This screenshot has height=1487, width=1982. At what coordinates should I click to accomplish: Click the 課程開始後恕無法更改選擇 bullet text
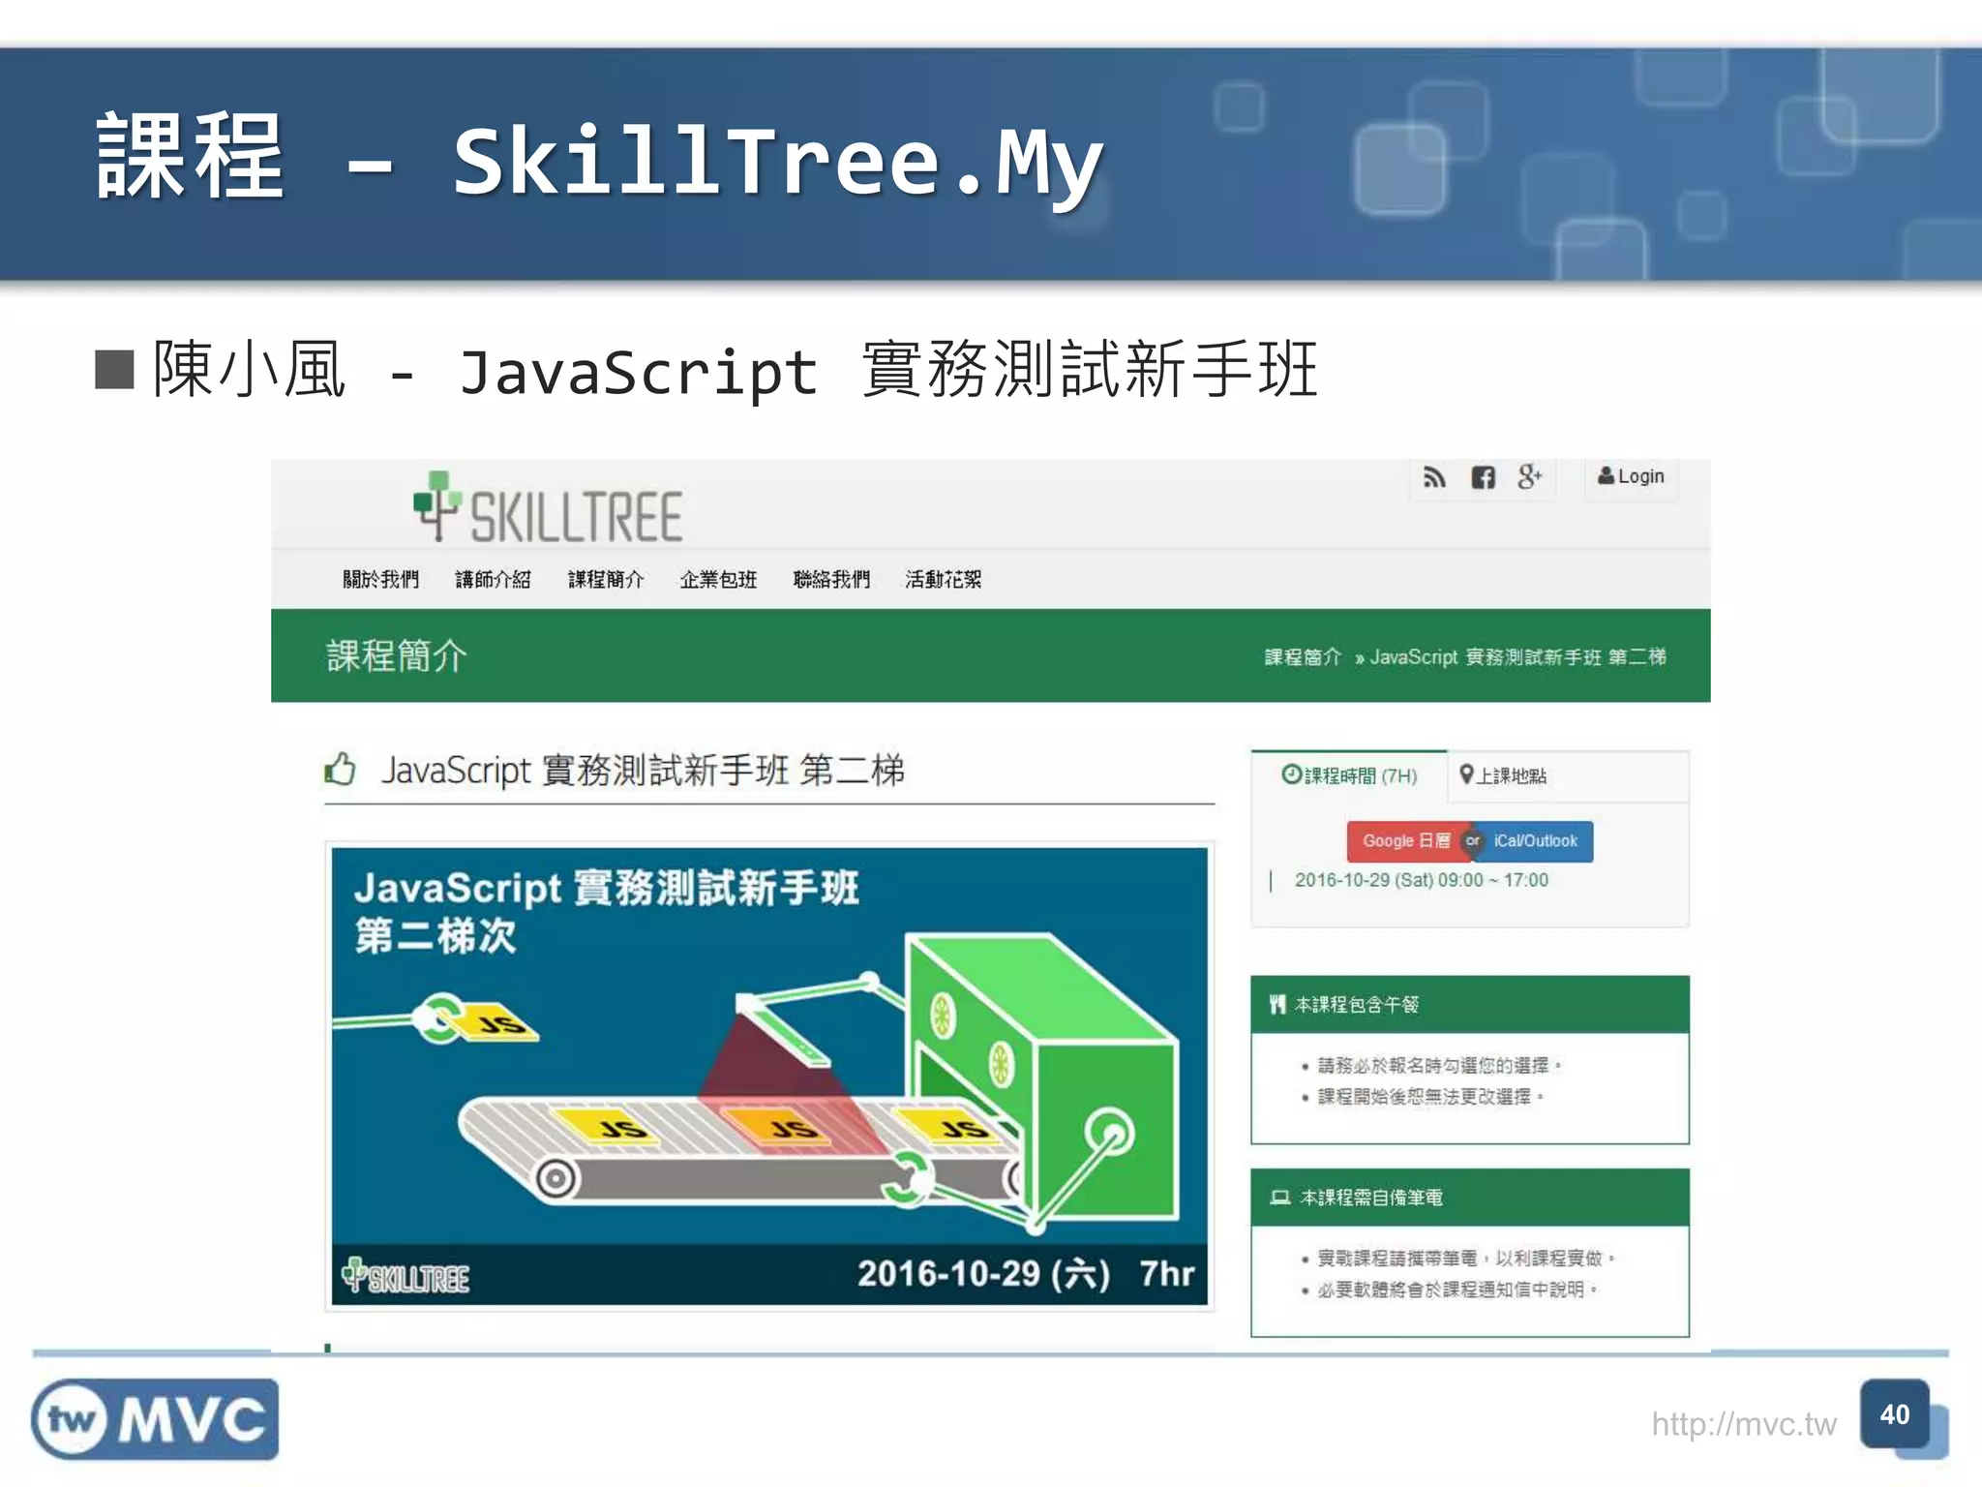click(1429, 1096)
